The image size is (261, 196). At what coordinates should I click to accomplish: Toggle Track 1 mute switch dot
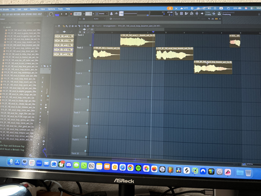pyautogui.click(x=90, y=45)
